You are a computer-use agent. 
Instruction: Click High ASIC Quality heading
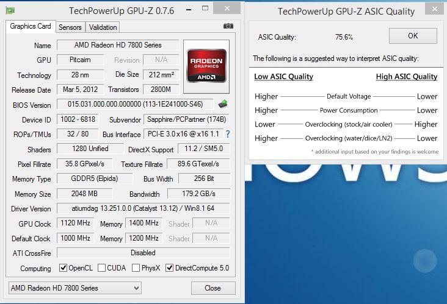(407, 77)
